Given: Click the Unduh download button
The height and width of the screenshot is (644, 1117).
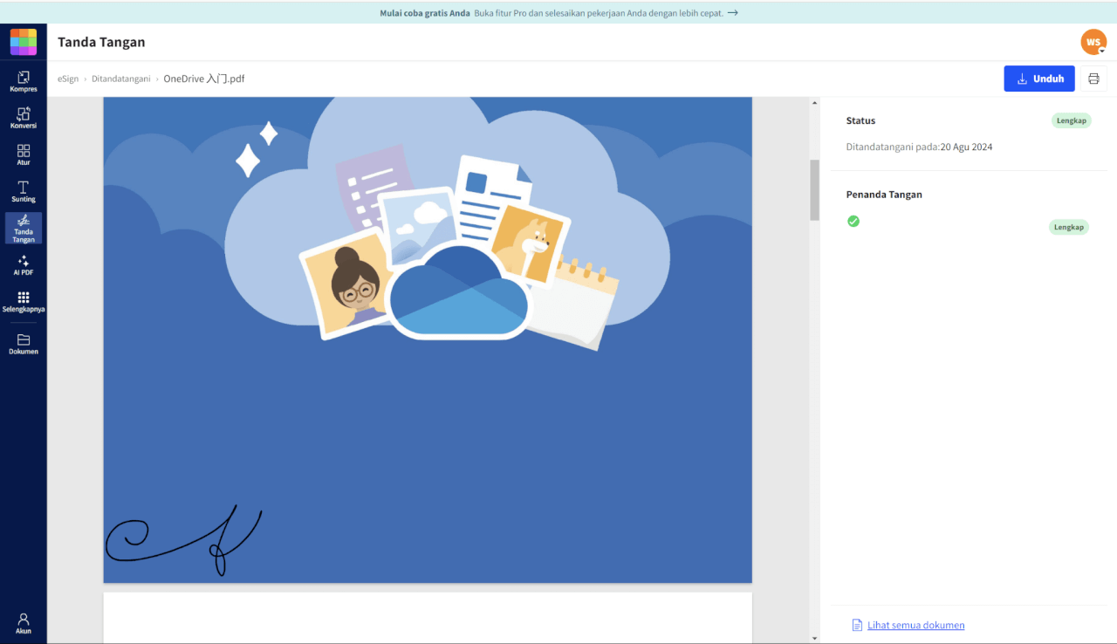Looking at the screenshot, I should coord(1038,79).
